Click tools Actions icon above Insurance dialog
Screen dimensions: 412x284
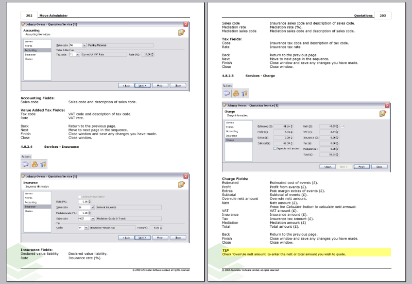pos(43,165)
